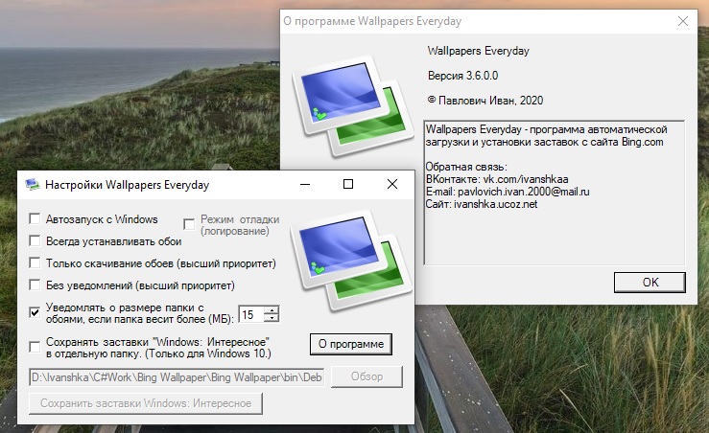Click OK in the About window
This screenshot has height=433, width=709.
[x=650, y=283]
